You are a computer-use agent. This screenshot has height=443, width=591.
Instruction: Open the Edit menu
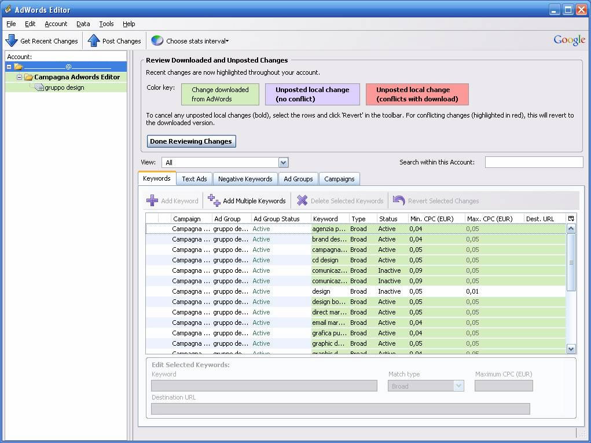(30, 24)
